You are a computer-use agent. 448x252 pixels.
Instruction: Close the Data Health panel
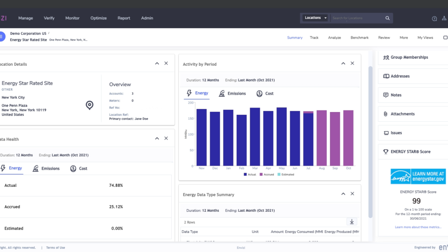(x=166, y=138)
